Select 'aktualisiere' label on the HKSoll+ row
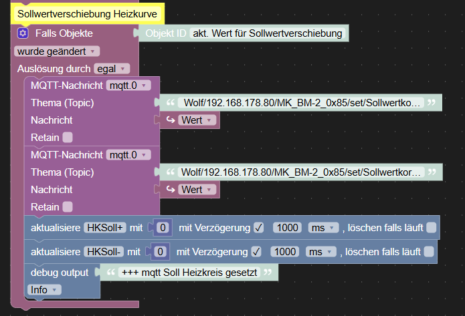 tap(56, 228)
